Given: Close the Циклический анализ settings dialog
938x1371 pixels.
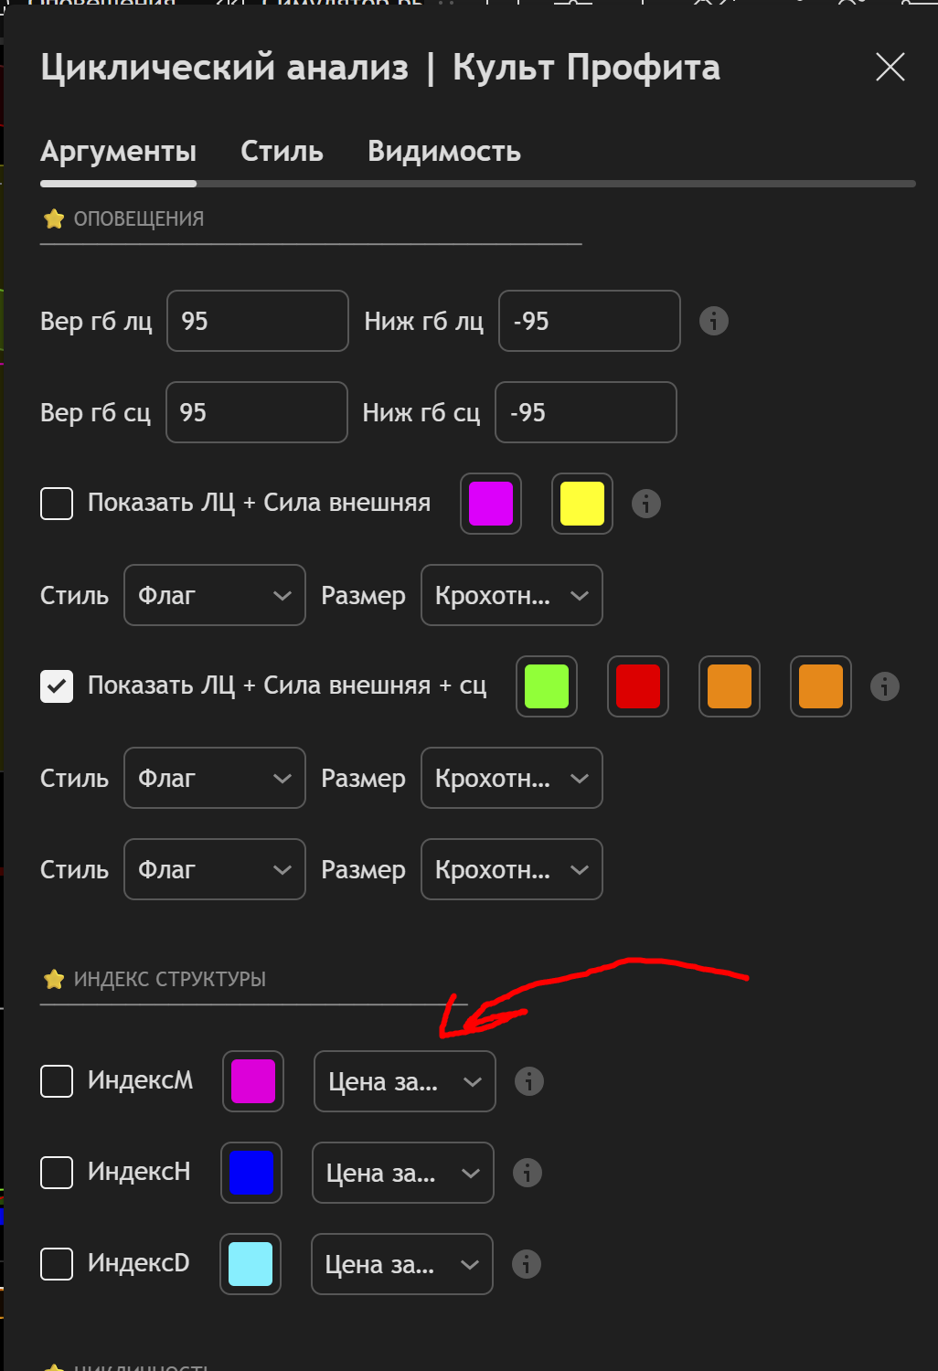Looking at the screenshot, I should point(890,67).
